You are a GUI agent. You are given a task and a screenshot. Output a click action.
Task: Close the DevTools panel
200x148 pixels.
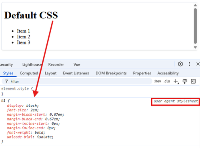pos(198,64)
